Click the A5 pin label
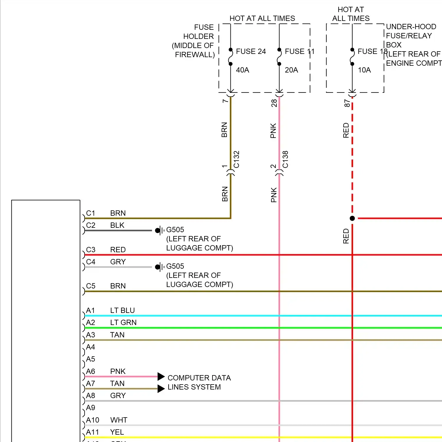The height and width of the screenshot is (442, 442). pos(90,359)
